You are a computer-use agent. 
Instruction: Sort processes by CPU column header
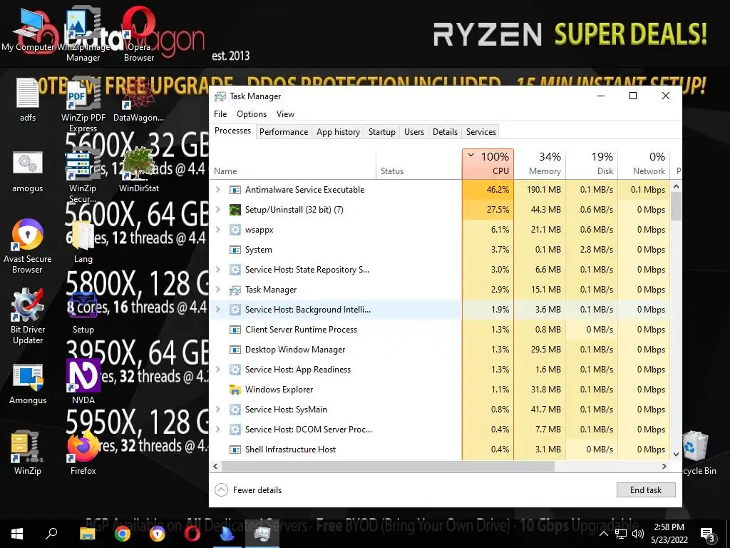point(488,163)
